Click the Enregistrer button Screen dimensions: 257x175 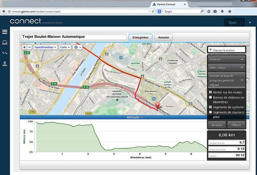[140, 37]
